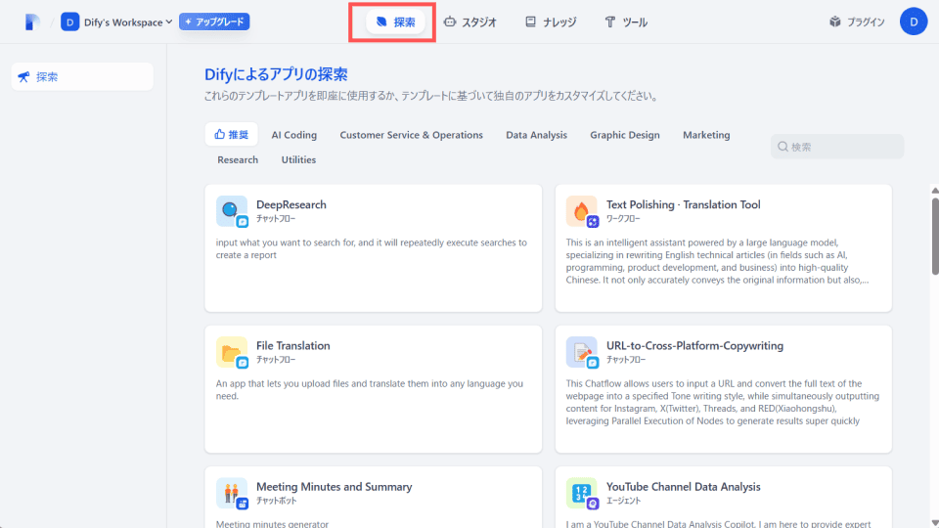Open Meeting Minutes and Summary title
The height and width of the screenshot is (528, 939).
pos(335,487)
